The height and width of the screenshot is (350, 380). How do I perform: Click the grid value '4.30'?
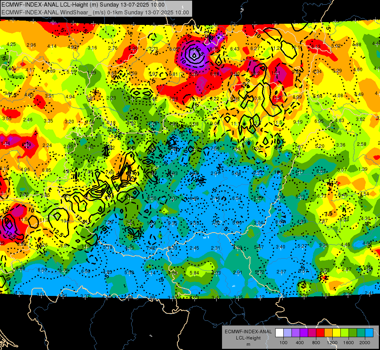pos(366,218)
